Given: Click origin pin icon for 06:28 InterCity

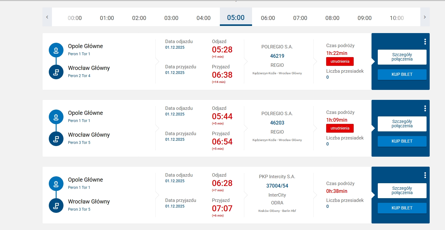Looking at the screenshot, I should pos(56,184).
